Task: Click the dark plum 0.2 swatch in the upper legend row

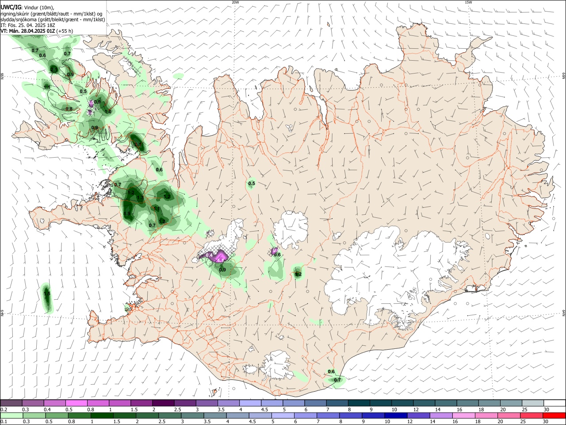Action: 11,403
